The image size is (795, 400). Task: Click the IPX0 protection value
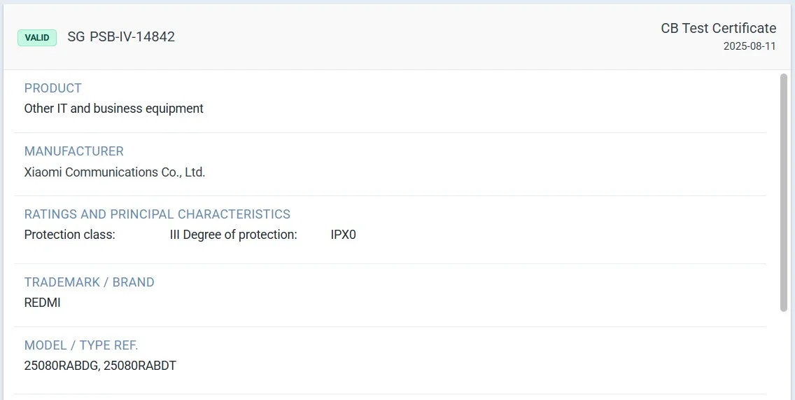343,235
